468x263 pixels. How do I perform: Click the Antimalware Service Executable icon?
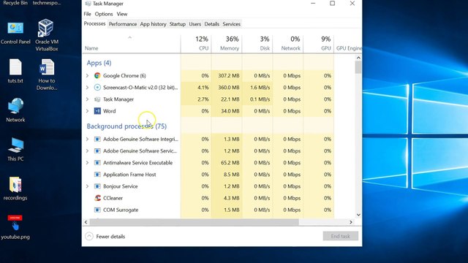coord(97,163)
